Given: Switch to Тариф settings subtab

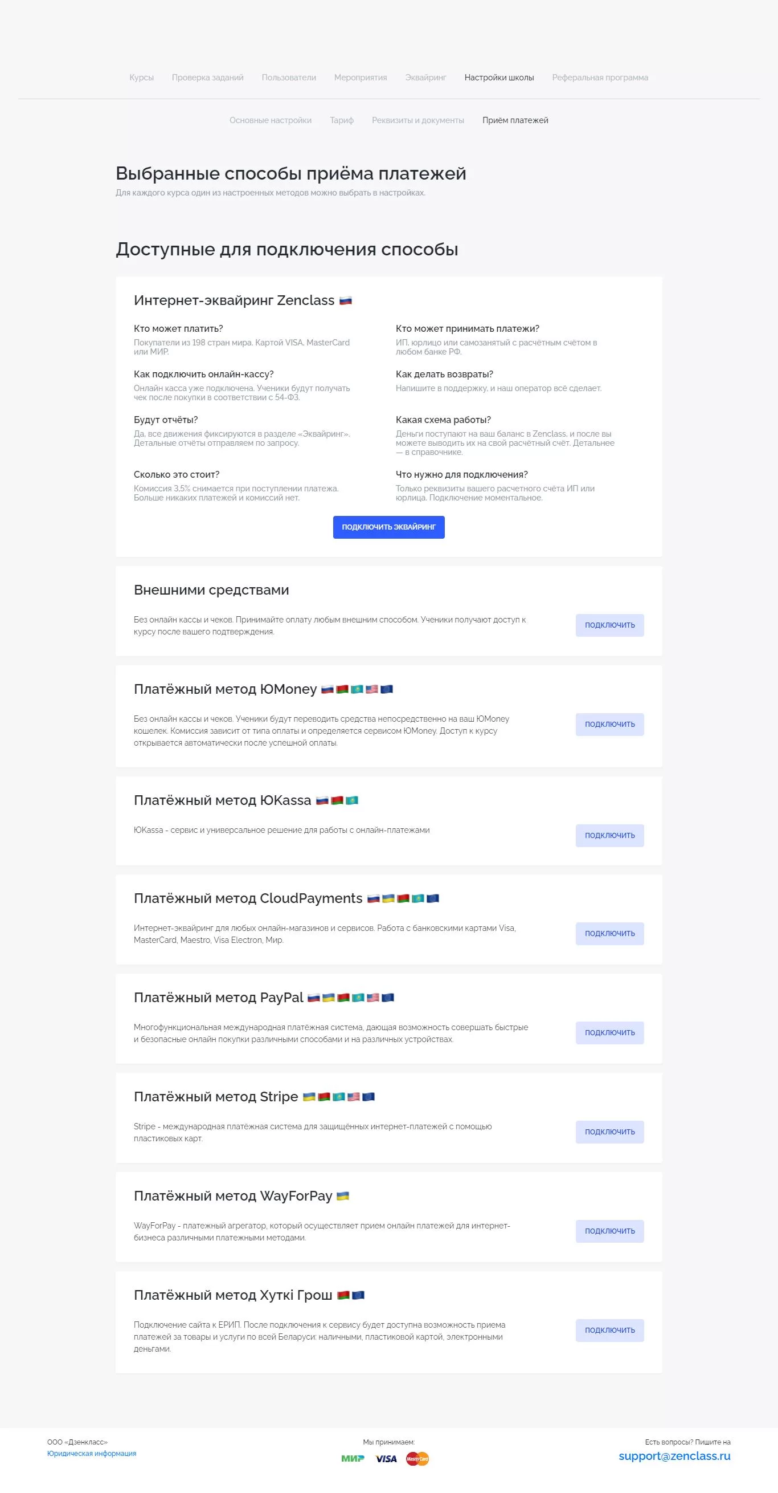Looking at the screenshot, I should 342,120.
